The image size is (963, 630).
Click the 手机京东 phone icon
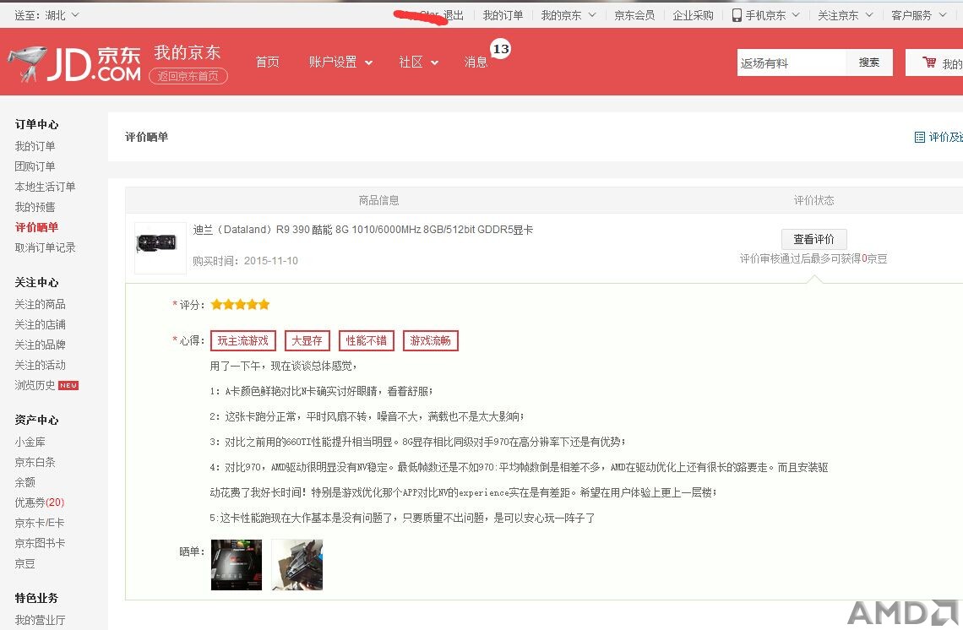pos(737,15)
